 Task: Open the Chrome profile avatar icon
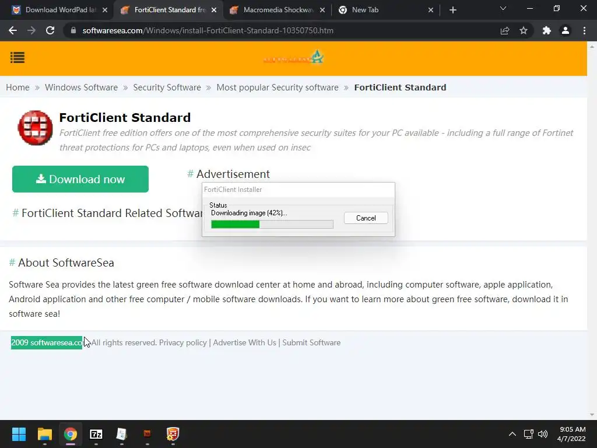[566, 30]
